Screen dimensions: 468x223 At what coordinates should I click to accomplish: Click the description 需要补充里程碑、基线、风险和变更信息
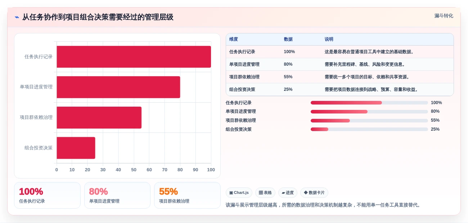point(366,64)
